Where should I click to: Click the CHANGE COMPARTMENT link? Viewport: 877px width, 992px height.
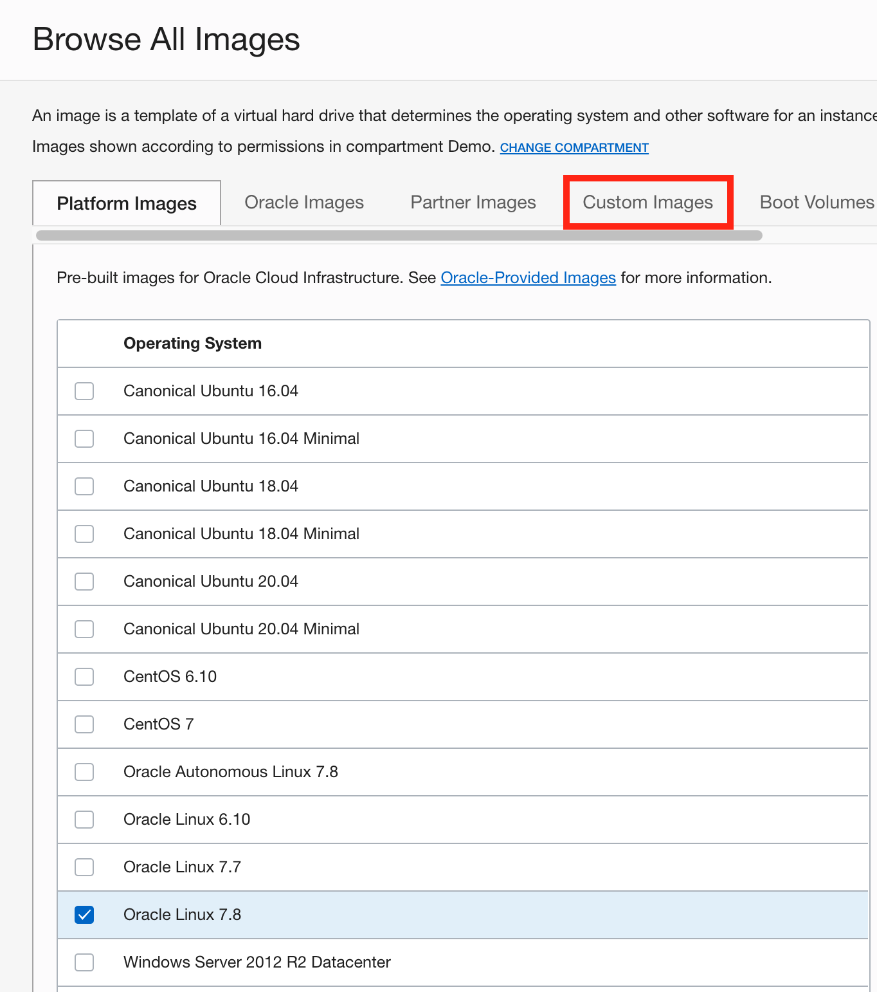574,147
